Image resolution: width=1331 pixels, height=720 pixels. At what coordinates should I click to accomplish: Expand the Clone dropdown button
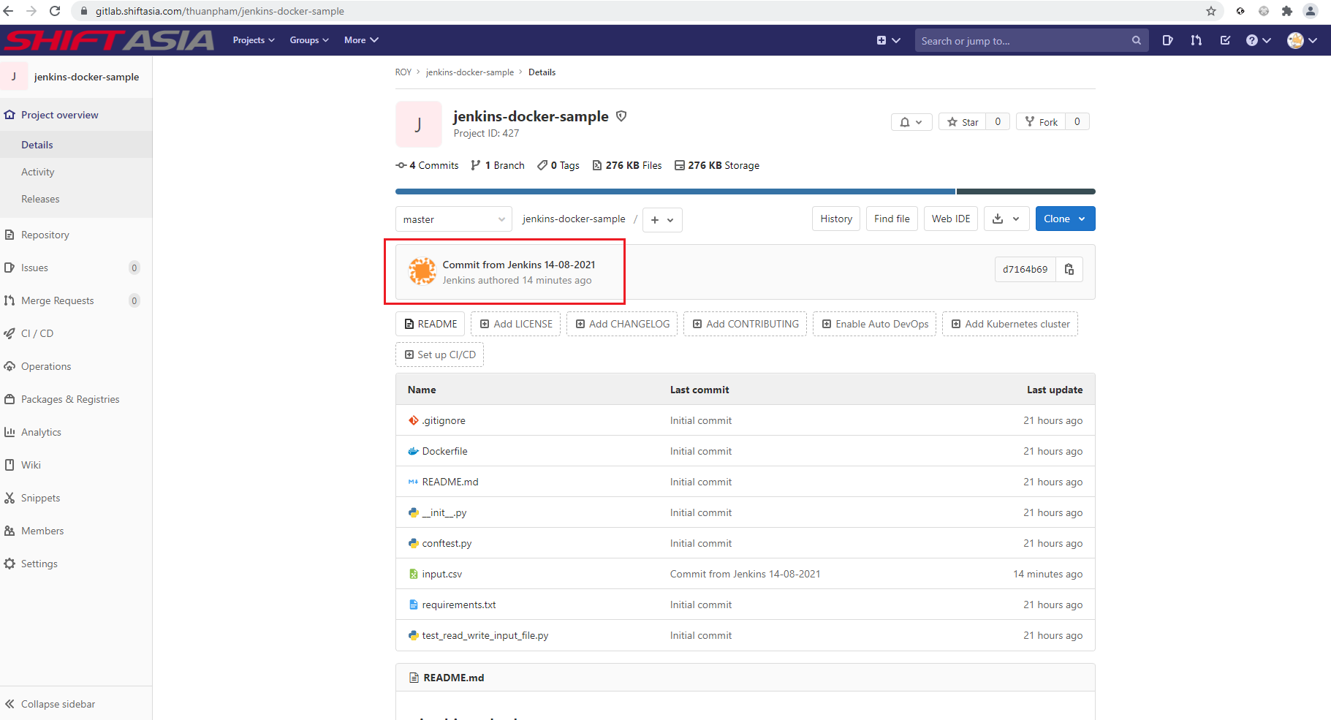[1065, 219]
